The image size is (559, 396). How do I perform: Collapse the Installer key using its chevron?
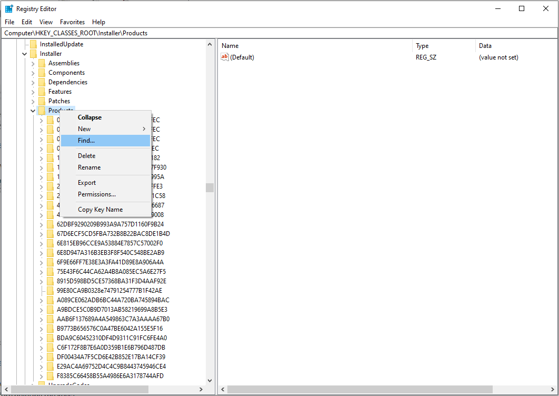[24, 53]
